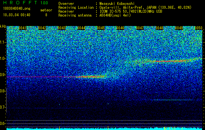Click the Receiver field label
This screenshot has height=130, width=205.
tap(66, 11)
